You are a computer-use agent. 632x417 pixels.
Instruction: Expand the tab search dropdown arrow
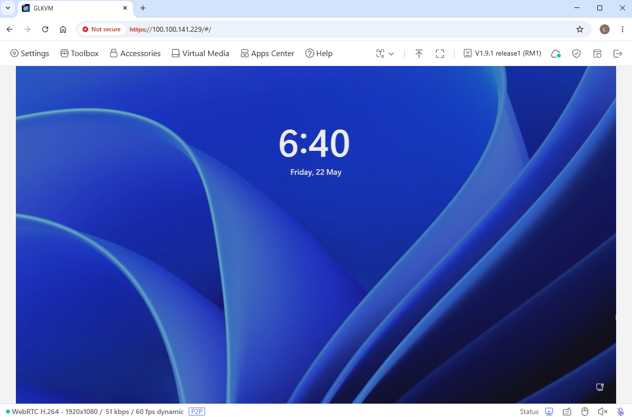click(x=7, y=8)
